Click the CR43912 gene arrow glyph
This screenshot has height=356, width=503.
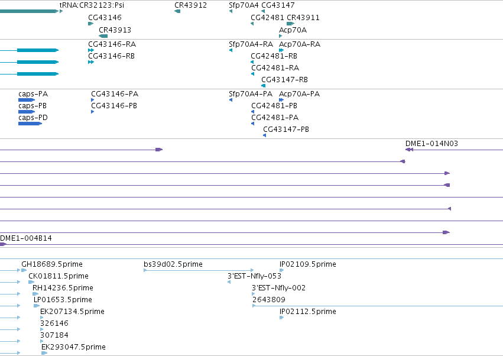[177, 11]
